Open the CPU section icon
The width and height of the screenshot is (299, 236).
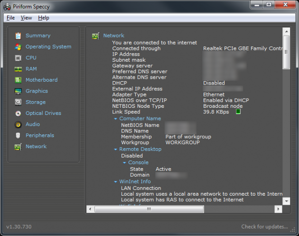[18, 58]
